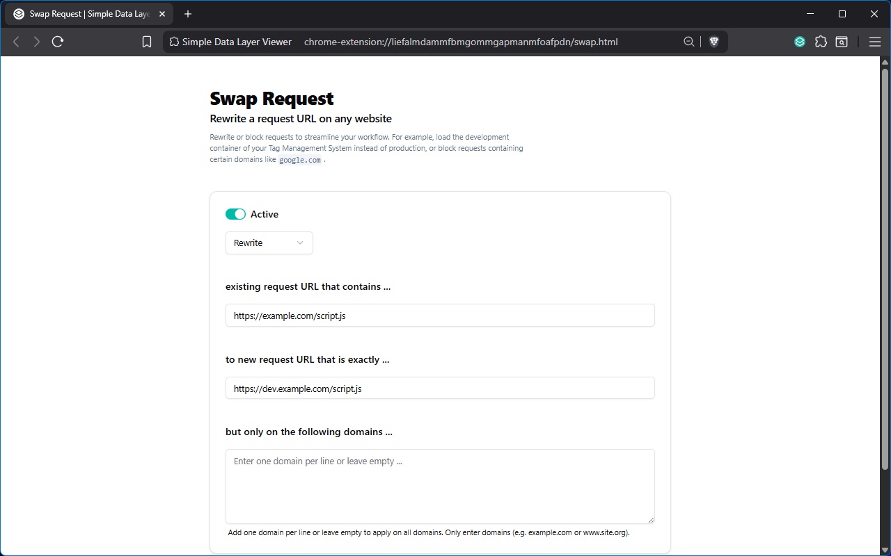This screenshot has width=891, height=556.
Task: Open the Brave Shields lion icon
Action: tap(713, 42)
